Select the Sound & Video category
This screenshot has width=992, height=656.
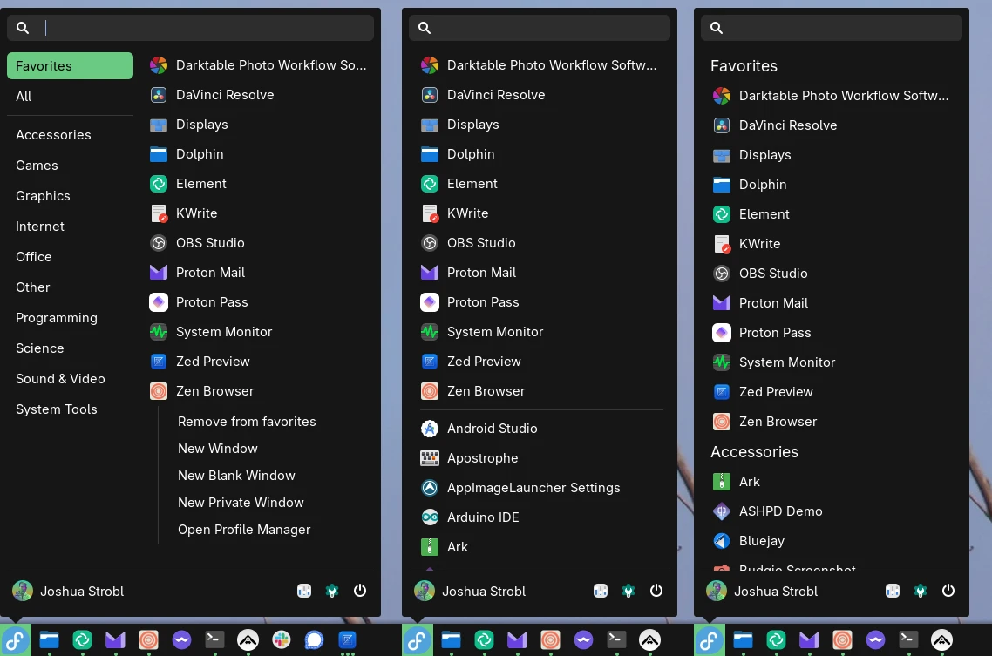tap(71, 379)
